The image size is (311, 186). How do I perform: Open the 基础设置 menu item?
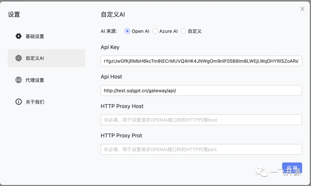coord(46,36)
